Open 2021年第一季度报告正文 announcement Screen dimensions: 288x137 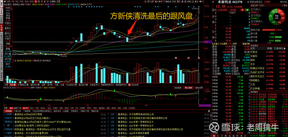coord(136,122)
